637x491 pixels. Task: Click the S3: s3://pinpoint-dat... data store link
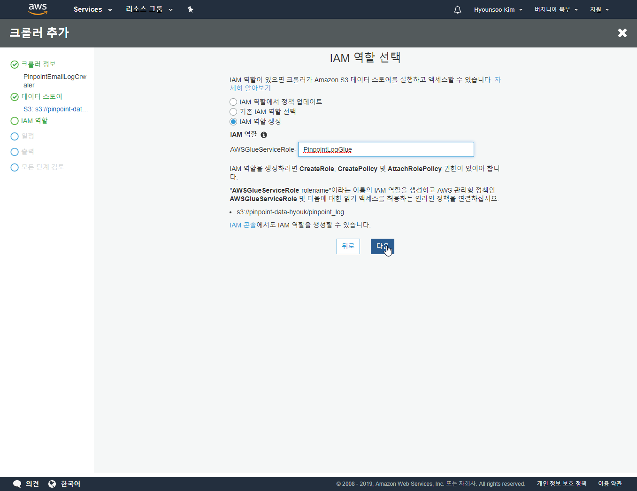[56, 109]
